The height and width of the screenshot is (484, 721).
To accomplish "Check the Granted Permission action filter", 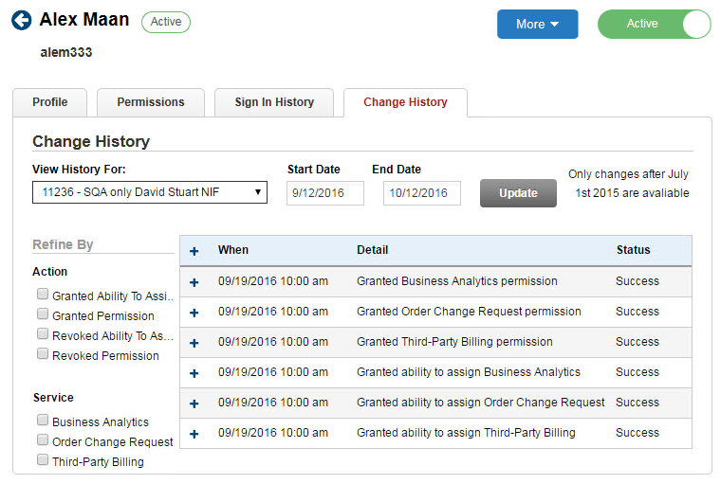I will click(43, 314).
